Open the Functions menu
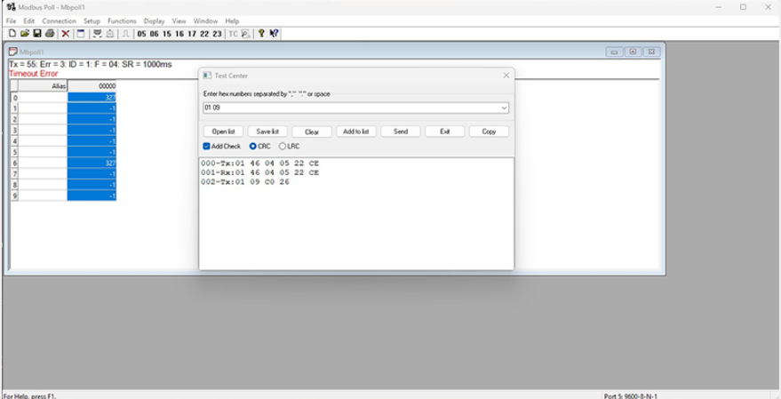781x399 pixels. [x=122, y=20]
